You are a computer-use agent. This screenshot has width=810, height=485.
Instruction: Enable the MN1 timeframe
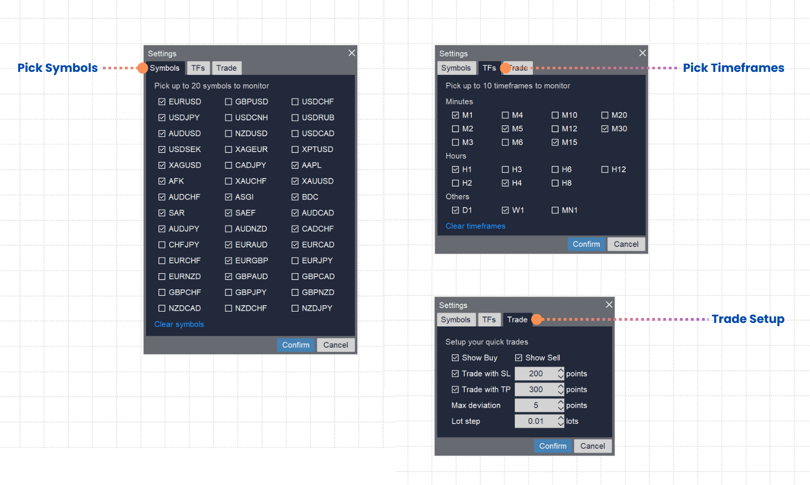coord(555,210)
